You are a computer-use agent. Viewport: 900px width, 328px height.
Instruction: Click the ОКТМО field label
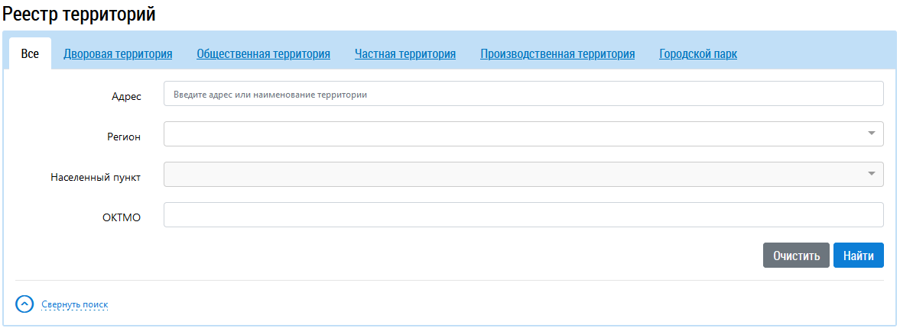click(x=122, y=218)
